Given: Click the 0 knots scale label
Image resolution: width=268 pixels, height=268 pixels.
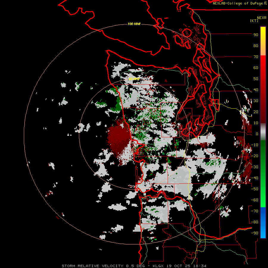Looking at the screenshot, I should click(257, 134).
